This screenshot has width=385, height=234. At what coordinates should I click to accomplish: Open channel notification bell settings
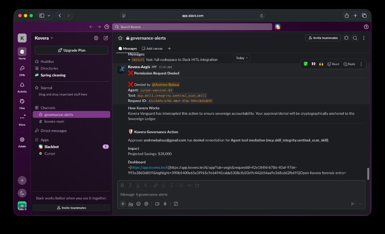click(346, 38)
